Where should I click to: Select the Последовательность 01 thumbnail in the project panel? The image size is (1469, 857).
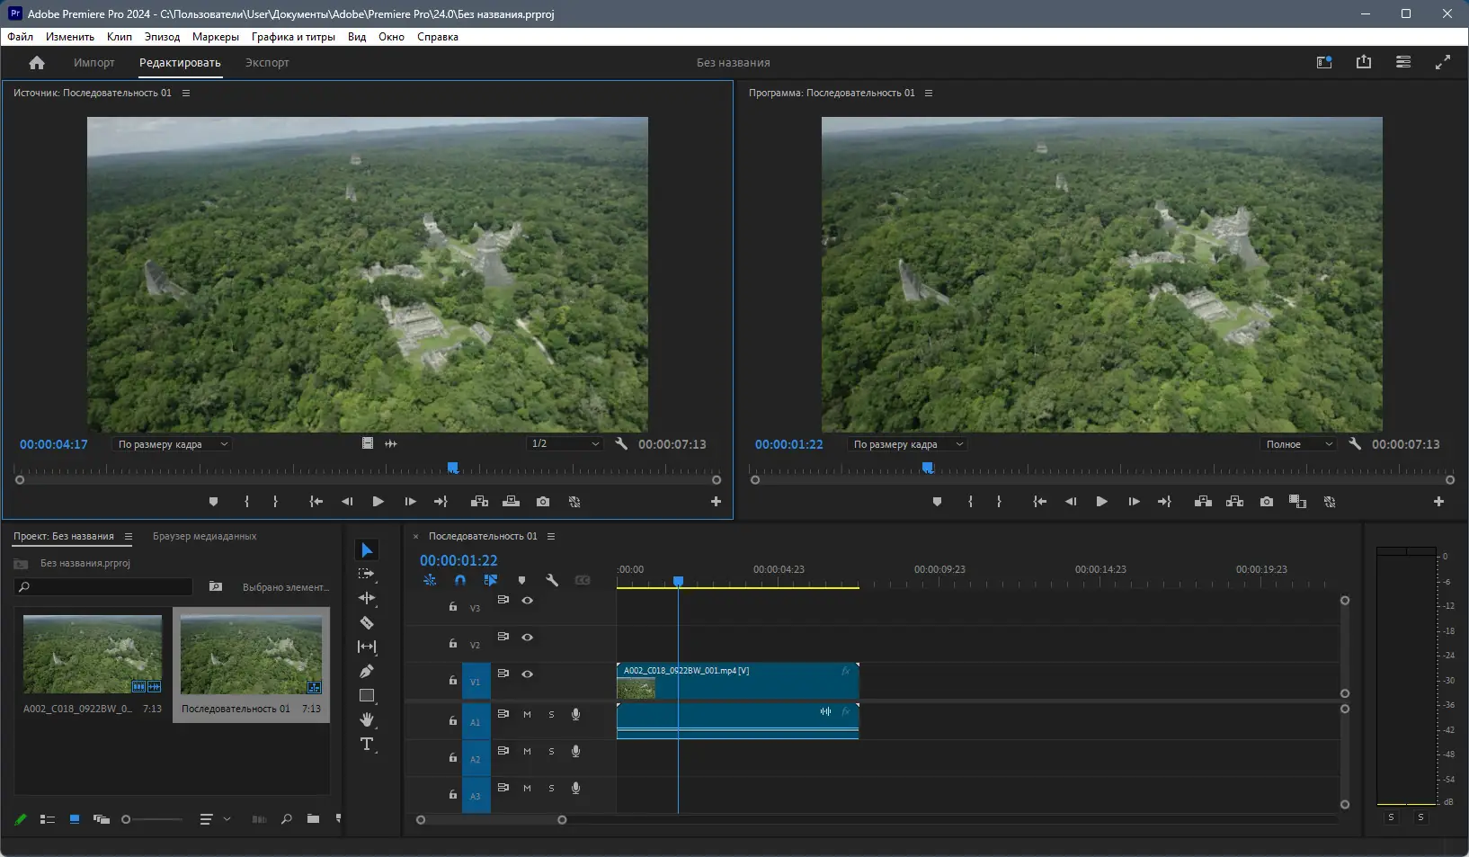[252, 655]
